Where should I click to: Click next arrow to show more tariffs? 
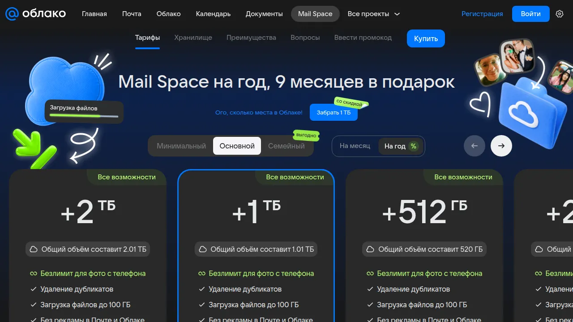coord(501,146)
